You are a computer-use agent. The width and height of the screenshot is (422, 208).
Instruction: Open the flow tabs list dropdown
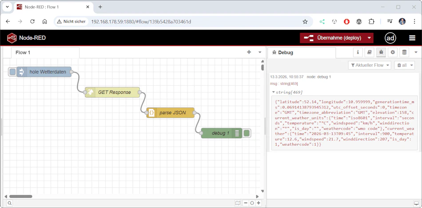pyautogui.click(x=260, y=52)
